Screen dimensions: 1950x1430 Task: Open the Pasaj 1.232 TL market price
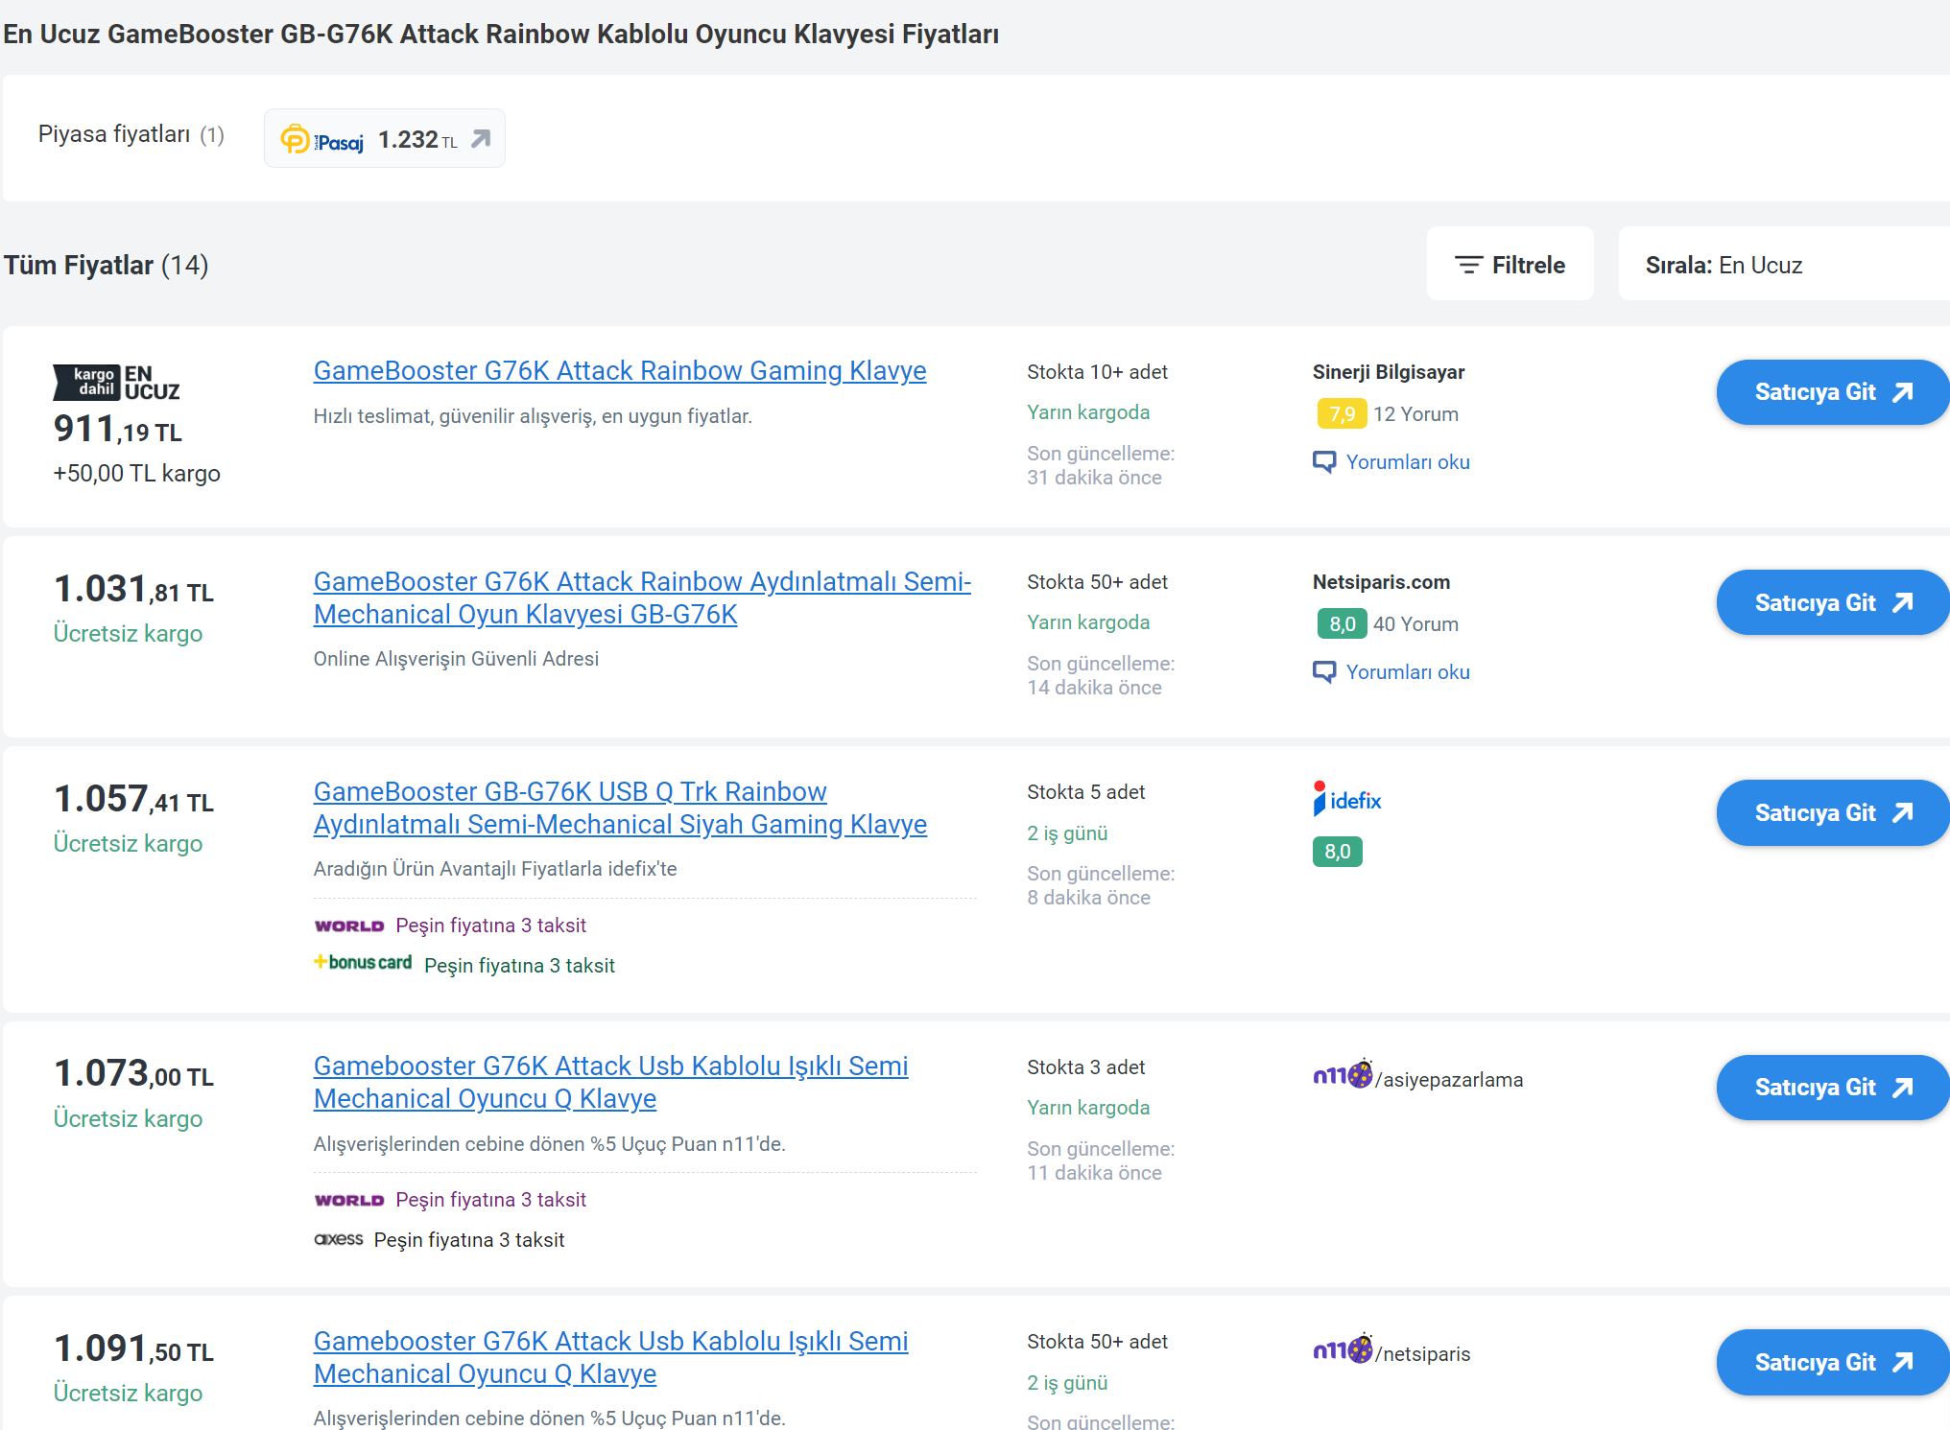click(x=384, y=139)
